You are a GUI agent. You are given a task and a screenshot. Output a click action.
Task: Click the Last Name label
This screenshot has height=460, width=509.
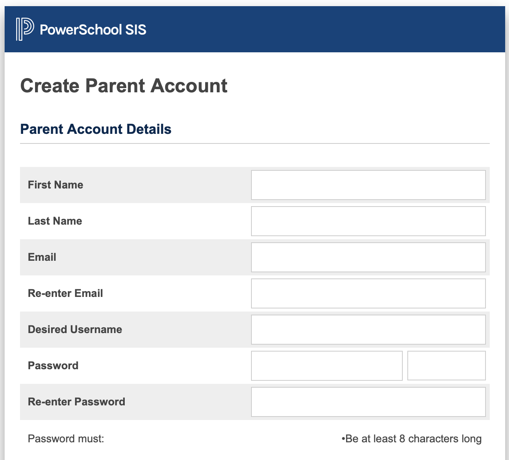coord(55,221)
